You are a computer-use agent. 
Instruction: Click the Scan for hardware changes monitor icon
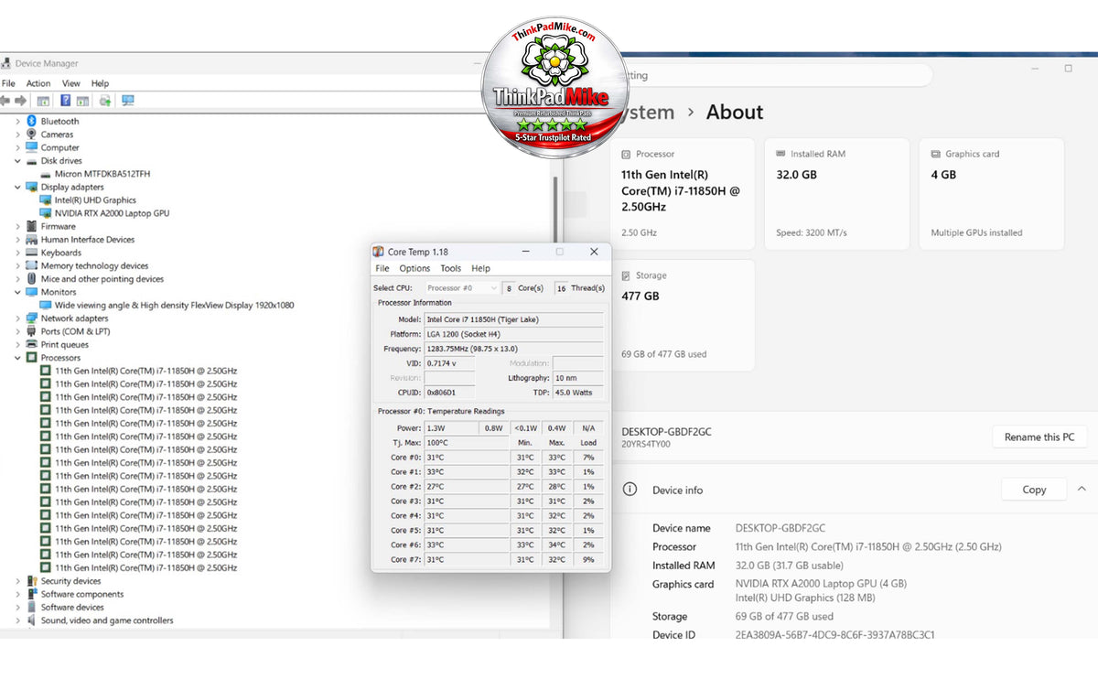[128, 101]
